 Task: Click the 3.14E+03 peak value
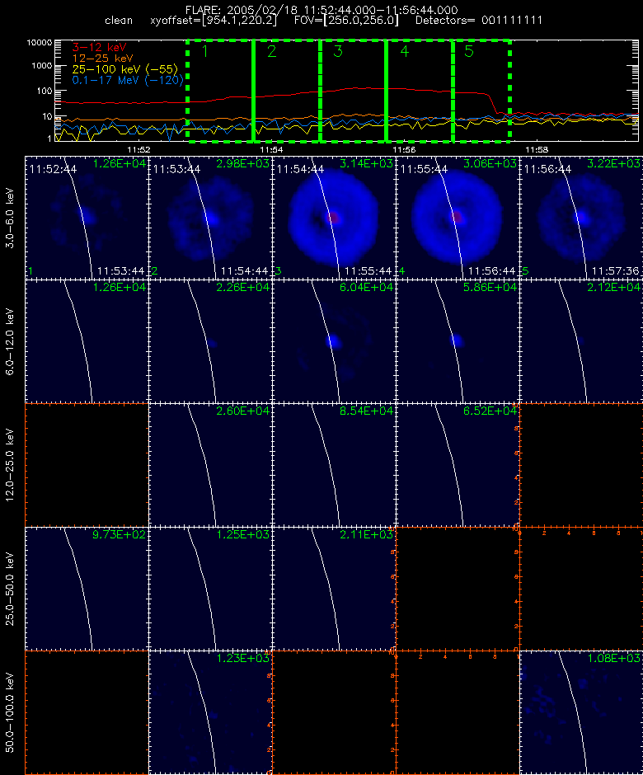366,163
